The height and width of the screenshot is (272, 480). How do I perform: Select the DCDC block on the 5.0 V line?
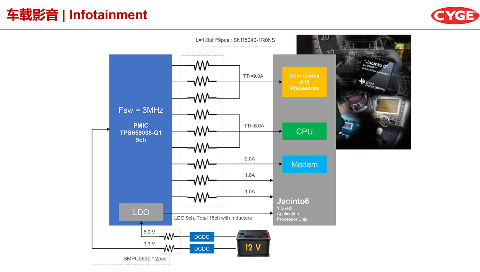point(202,237)
